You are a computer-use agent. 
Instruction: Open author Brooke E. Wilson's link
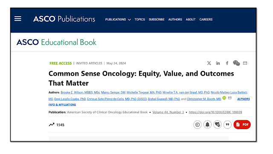80,92
